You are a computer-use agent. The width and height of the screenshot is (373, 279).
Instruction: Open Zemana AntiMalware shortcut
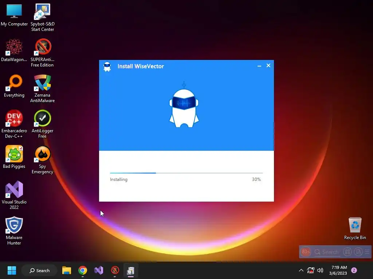(x=42, y=89)
